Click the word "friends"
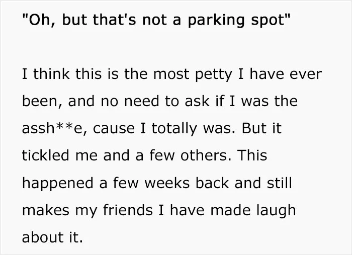Image resolution: width=352 pixels, height=255 pixels. click(x=128, y=210)
